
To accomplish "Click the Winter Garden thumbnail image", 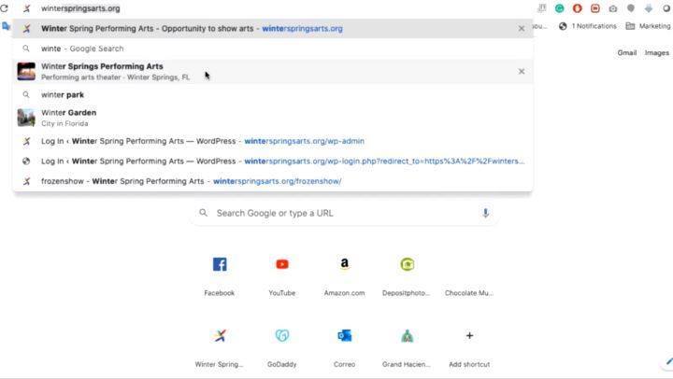I will (x=26, y=118).
